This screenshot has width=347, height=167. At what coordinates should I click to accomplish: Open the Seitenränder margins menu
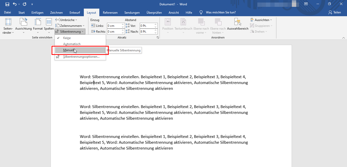[8, 26]
